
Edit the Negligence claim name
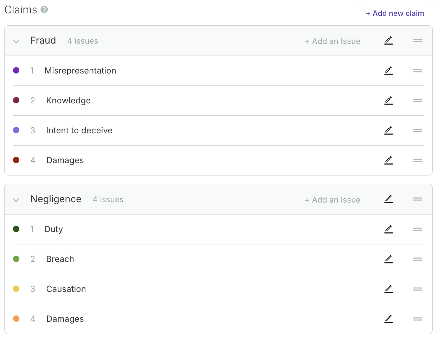(388, 199)
